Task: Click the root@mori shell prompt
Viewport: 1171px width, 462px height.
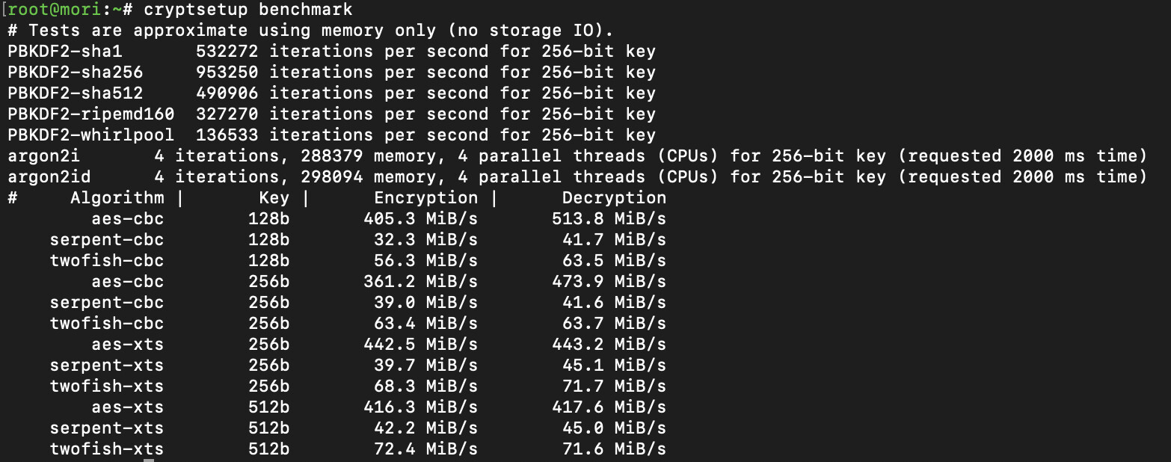Action: [x=64, y=10]
